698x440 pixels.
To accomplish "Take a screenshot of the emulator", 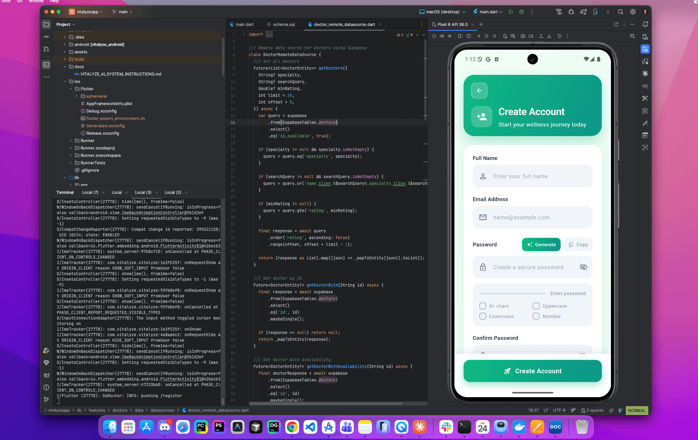I will click(523, 36).
